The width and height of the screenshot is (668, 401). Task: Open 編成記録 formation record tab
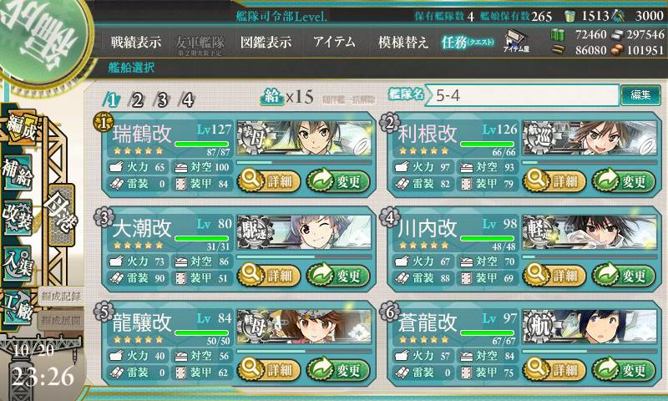pyautogui.click(x=61, y=297)
